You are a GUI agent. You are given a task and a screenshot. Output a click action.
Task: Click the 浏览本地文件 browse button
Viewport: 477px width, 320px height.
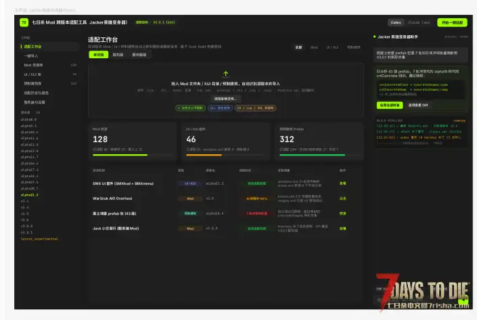click(x=225, y=99)
